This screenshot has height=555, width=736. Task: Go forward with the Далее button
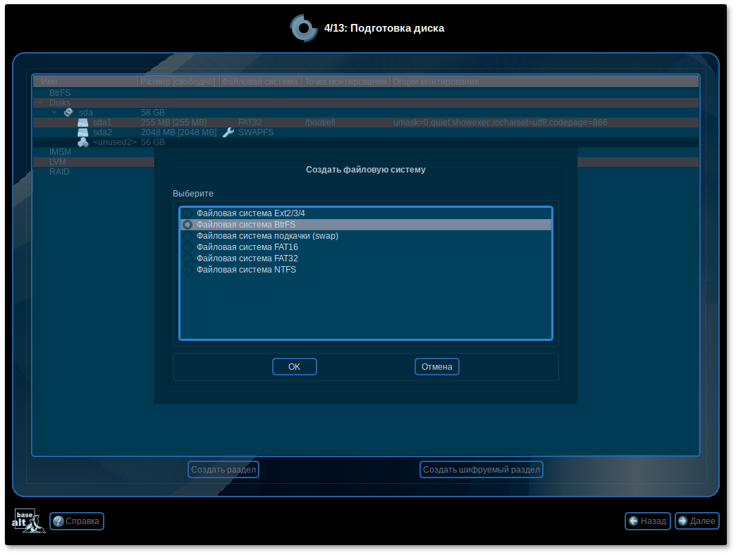coord(697,521)
